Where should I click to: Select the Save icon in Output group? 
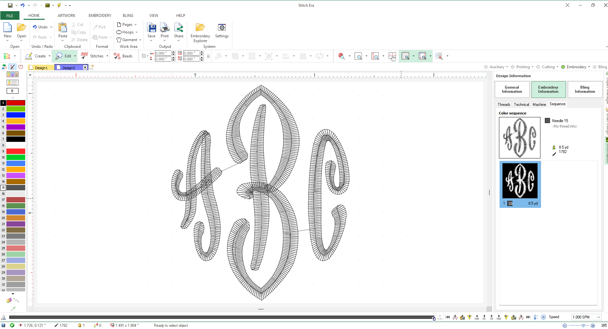click(x=151, y=30)
